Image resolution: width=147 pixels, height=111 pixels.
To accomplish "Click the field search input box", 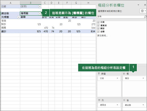I will [x=121, y=17].
